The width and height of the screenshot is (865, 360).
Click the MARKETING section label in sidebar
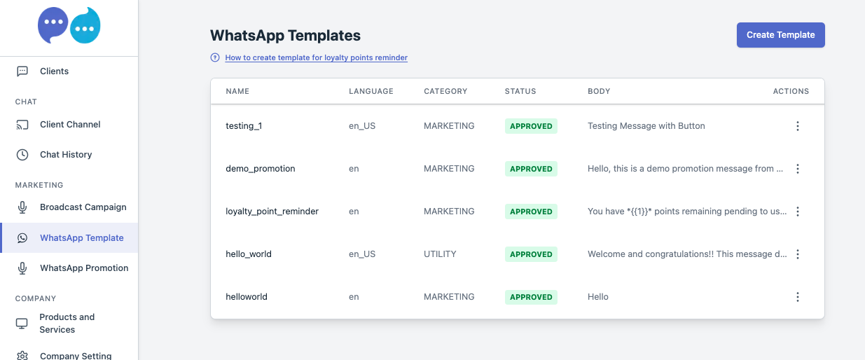point(39,185)
